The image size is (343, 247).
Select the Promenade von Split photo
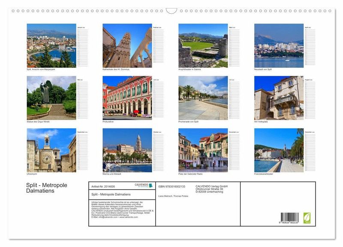[203, 98]
